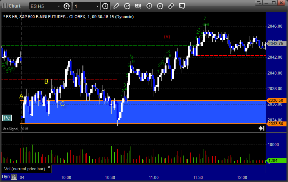
Task: Click the 2033.50 orange price tag
Action: pos(276,124)
